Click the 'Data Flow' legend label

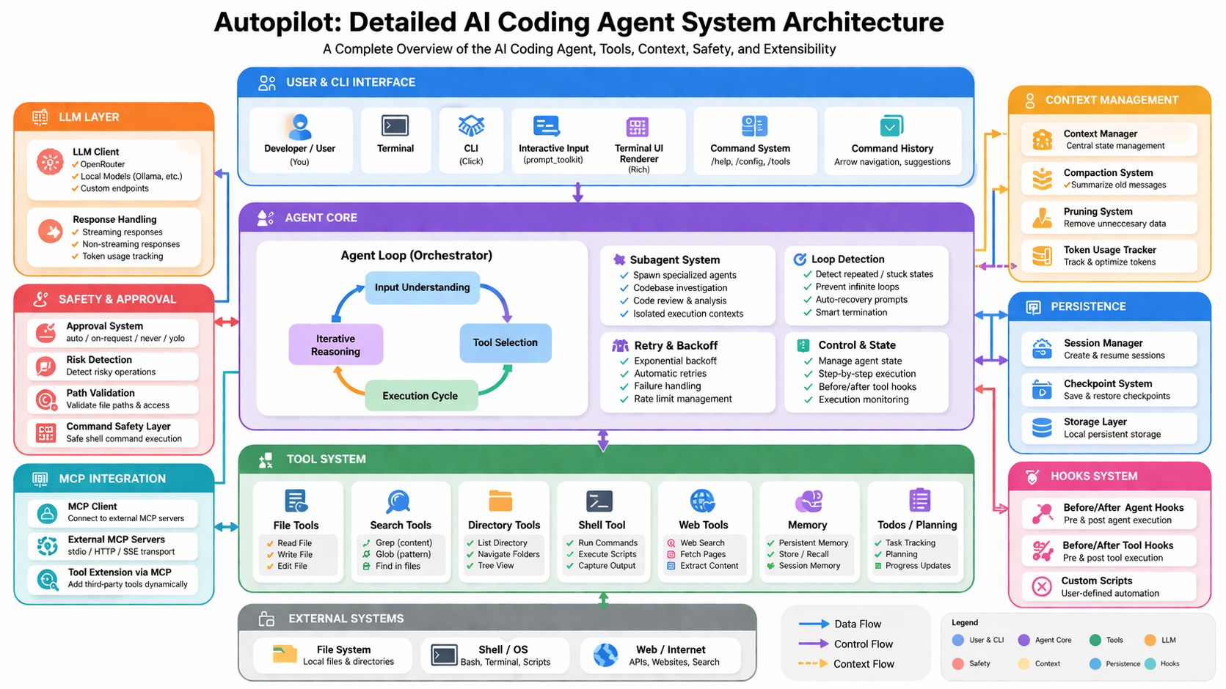click(858, 624)
